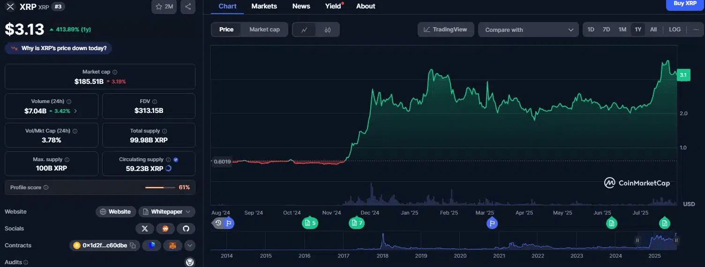The height and width of the screenshot is (267, 705).
Task: Add XRP to watchlist with star icon
Action: [x=164, y=7]
